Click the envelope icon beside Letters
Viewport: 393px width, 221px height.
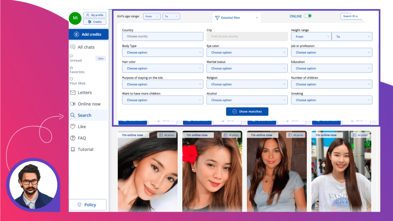pos(73,92)
